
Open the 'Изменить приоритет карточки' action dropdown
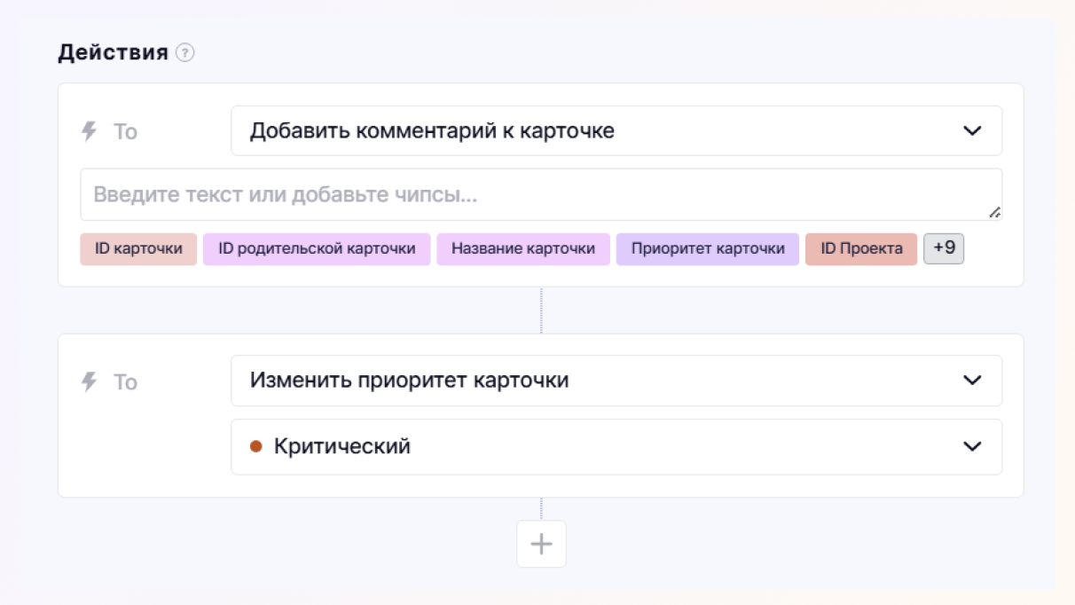coord(603,381)
